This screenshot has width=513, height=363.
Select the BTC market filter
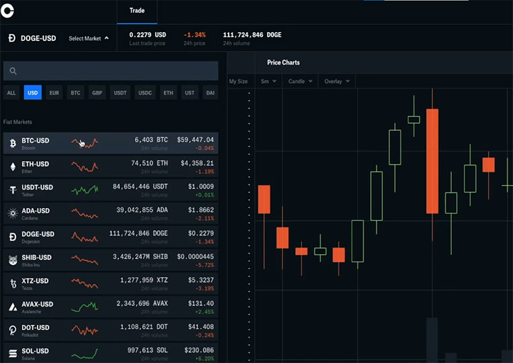pyautogui.click(x=75, y=93)
